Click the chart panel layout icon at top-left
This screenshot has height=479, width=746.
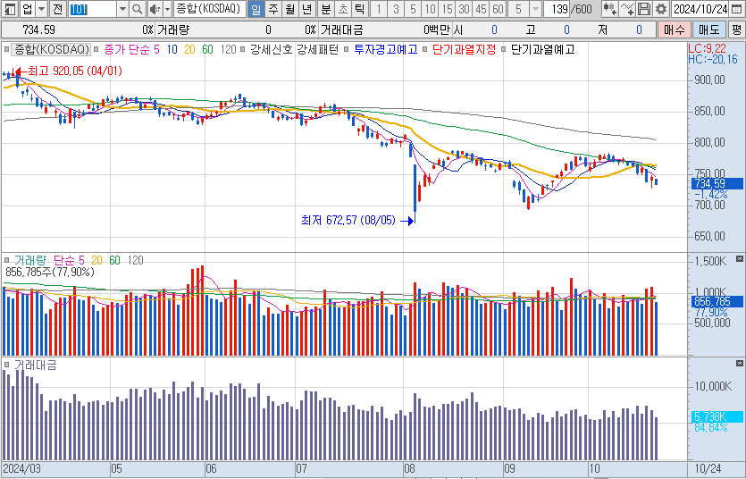click(10, 9)
